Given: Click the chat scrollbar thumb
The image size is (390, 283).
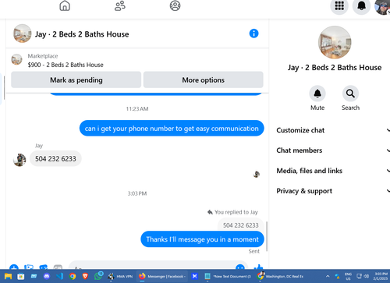Looking at the screenshot, I should tap(267, 236).
